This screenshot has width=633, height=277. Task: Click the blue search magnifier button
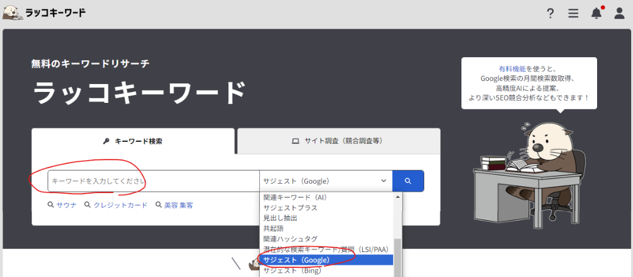[x=408, y=181]
